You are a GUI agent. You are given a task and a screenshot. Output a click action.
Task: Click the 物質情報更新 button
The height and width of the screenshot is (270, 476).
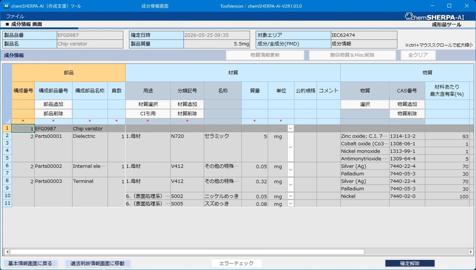(265, 55)
